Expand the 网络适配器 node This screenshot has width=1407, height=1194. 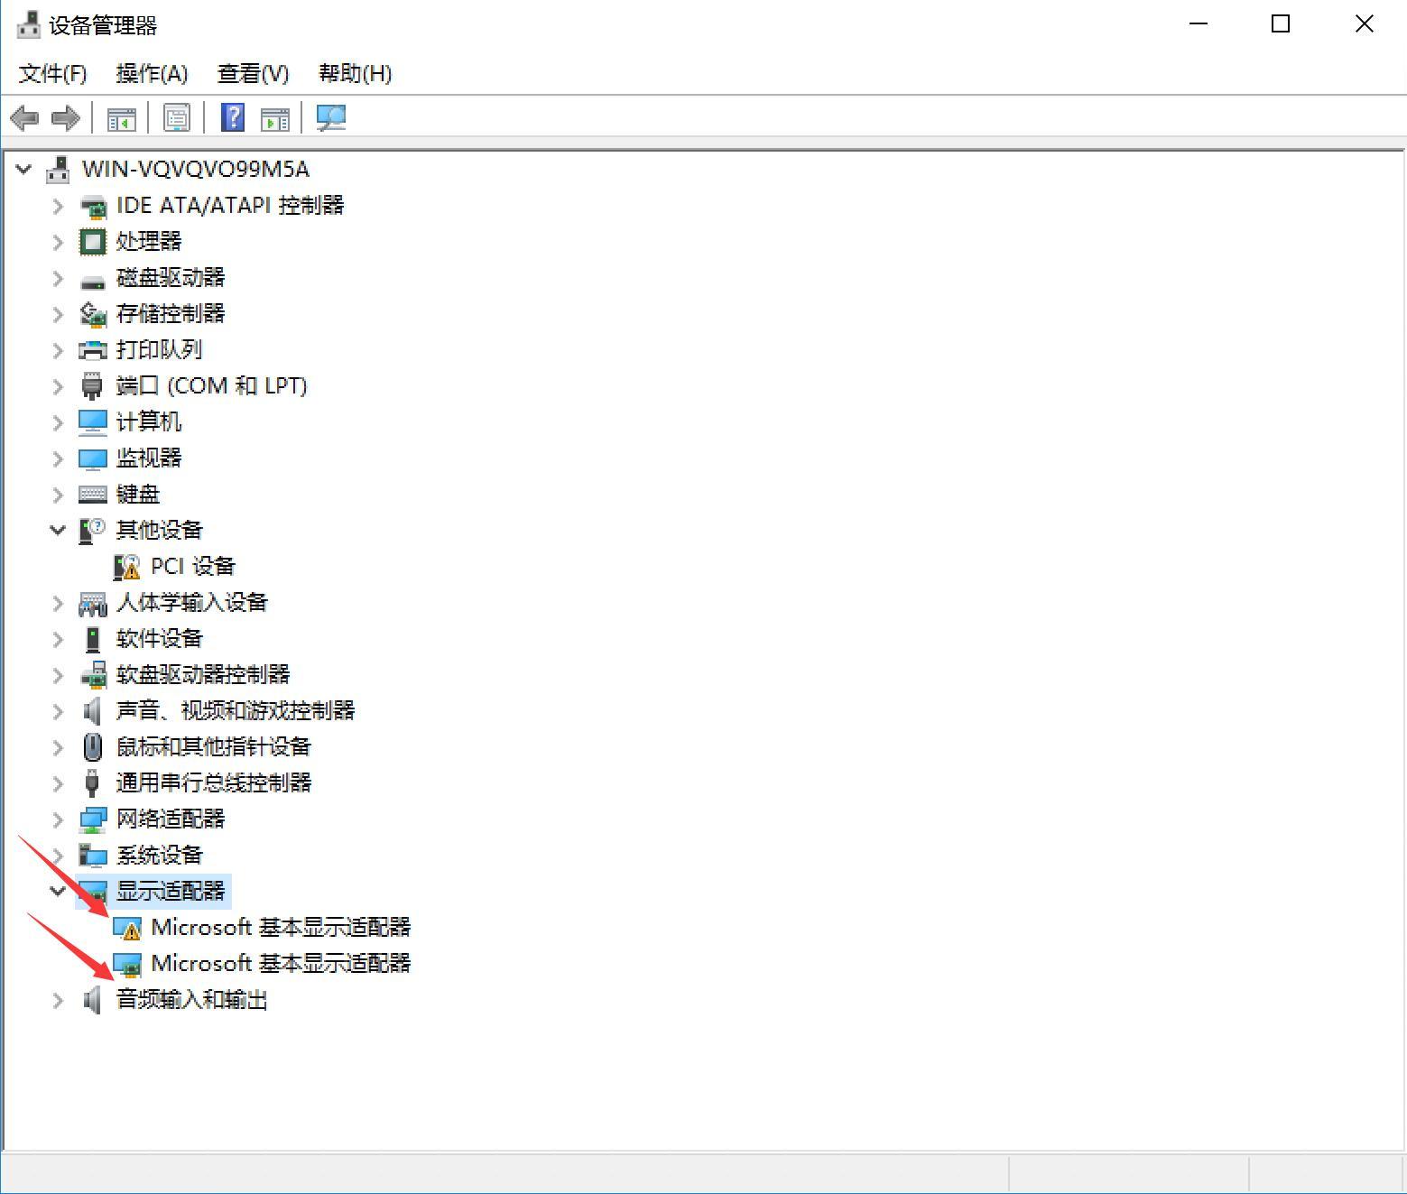[58, 819]
